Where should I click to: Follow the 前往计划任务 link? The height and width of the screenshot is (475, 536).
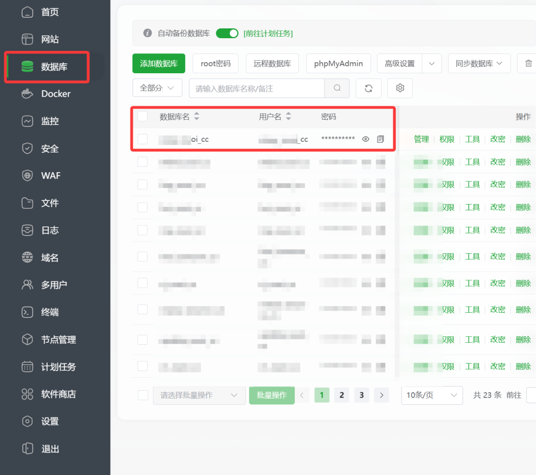[268, 33]
